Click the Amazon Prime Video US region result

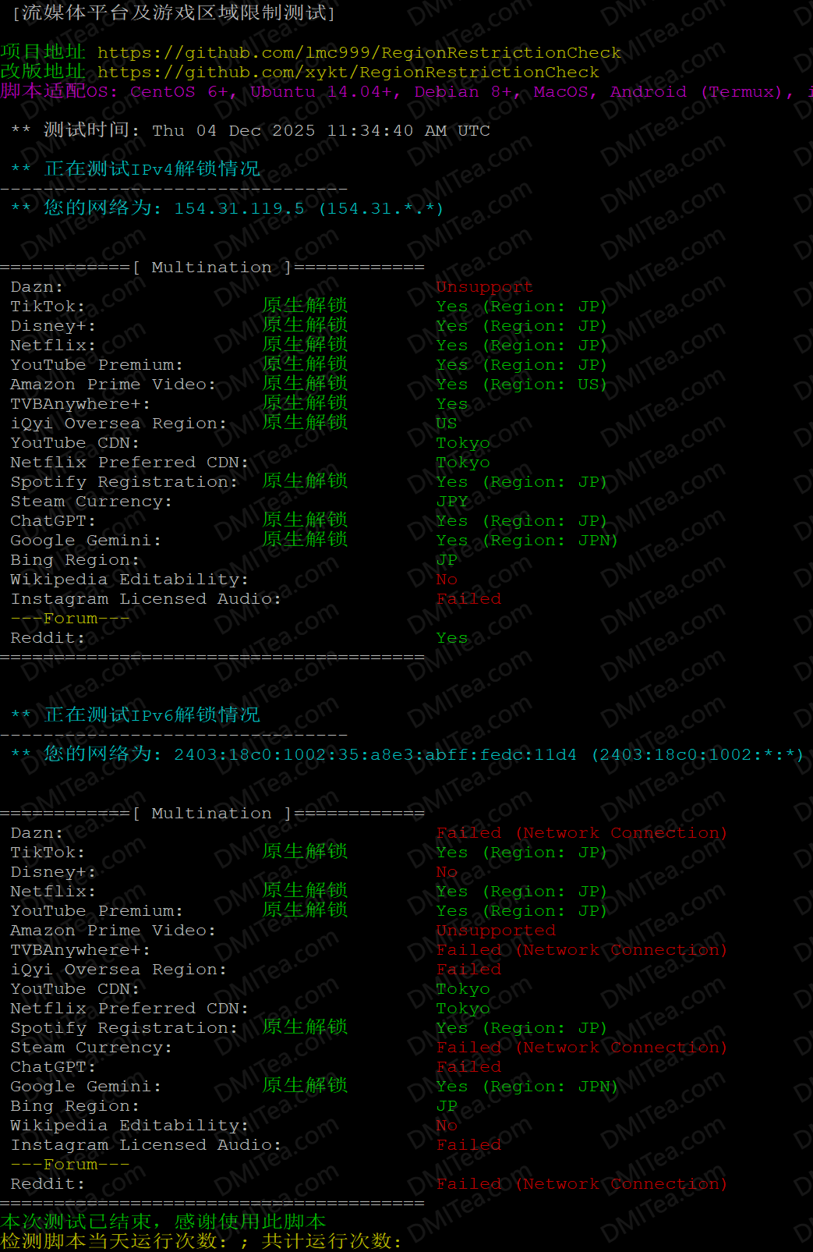point(521,385)
